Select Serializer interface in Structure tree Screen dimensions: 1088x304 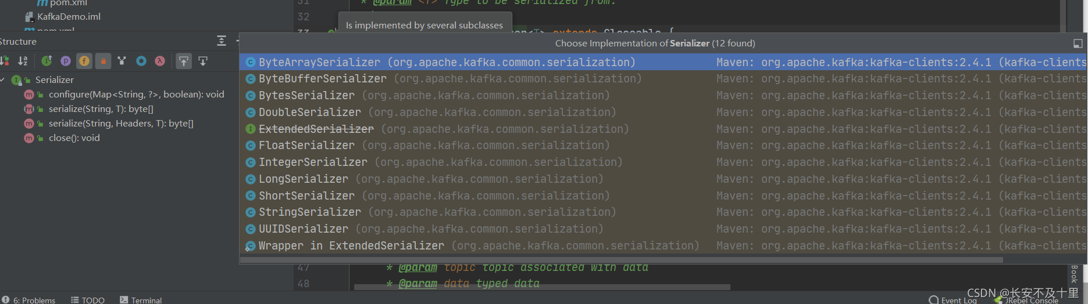point(55,79)
